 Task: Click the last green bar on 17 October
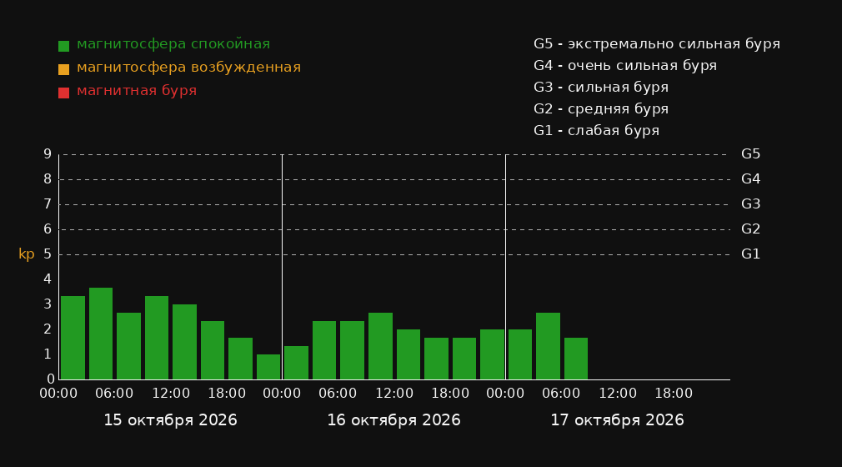click(576, 359)
